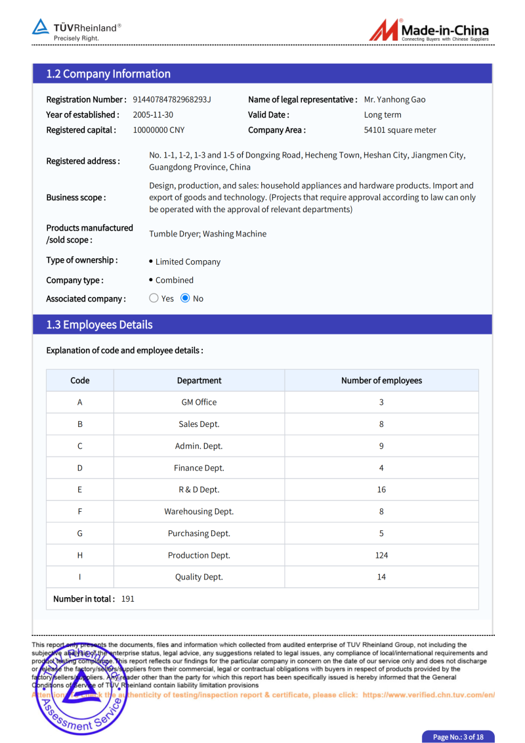
Task: Open the verified.chn.tuv.com link
Action: [x=428, y=694]
